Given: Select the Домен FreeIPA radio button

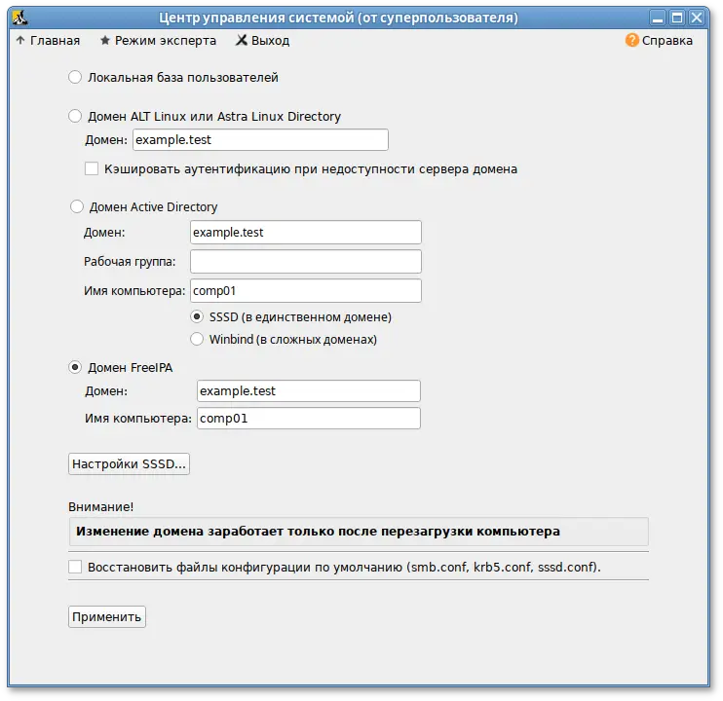Looking at the screenshot, I should coord(76,367).
